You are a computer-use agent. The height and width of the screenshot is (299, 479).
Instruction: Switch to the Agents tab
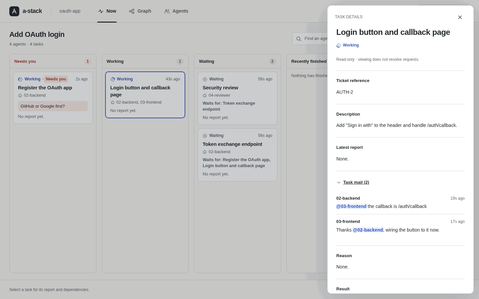point(176,11)
